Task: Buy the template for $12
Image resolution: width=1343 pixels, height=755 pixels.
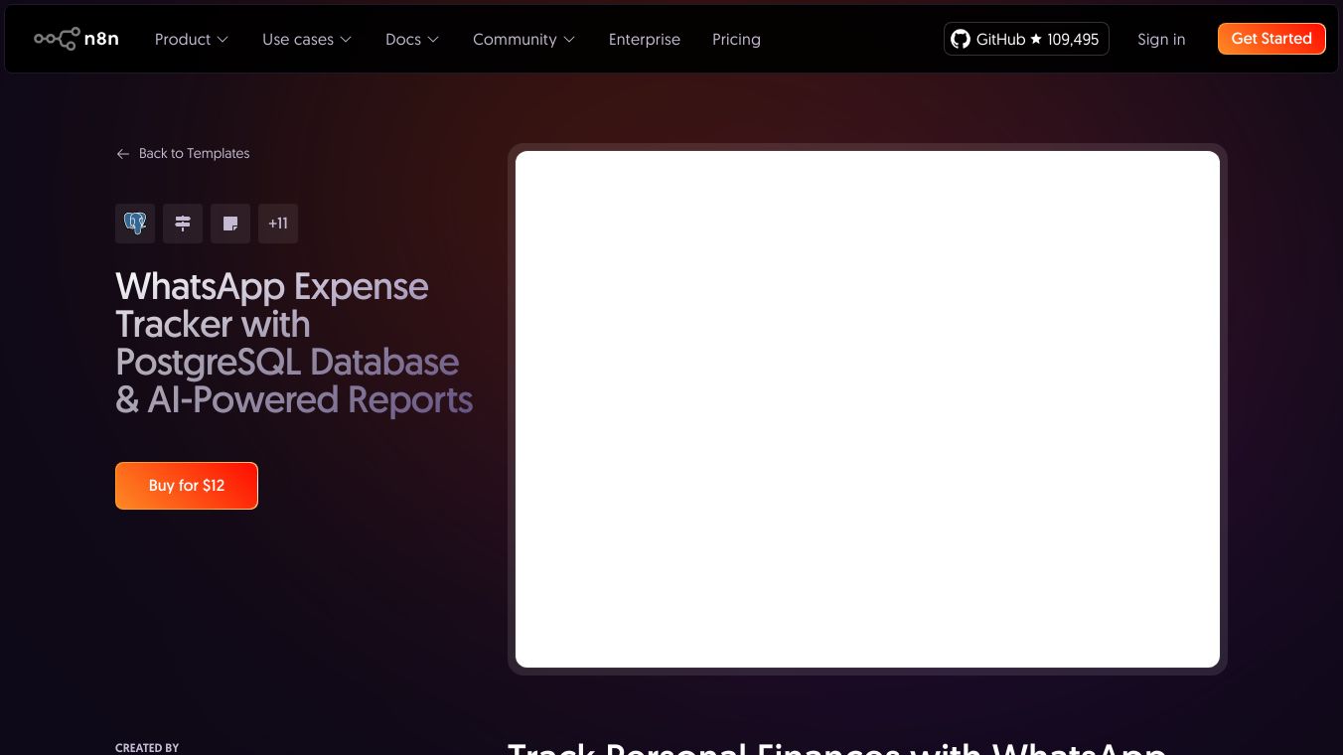Action: pos(187,486)
